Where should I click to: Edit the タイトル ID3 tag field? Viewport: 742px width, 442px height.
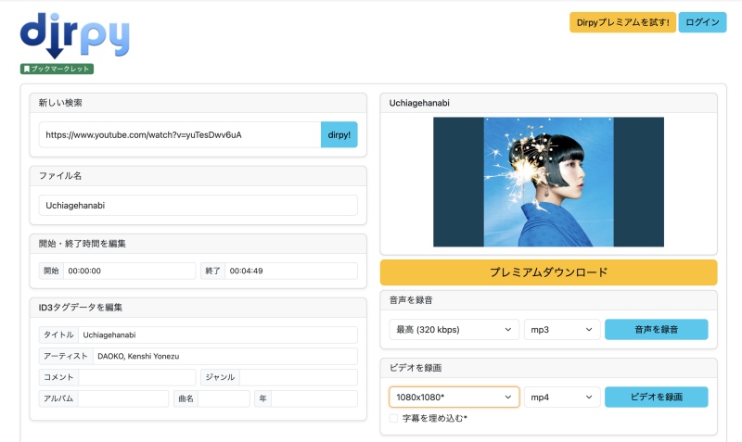pyautogui.click(x=218, y=335)
